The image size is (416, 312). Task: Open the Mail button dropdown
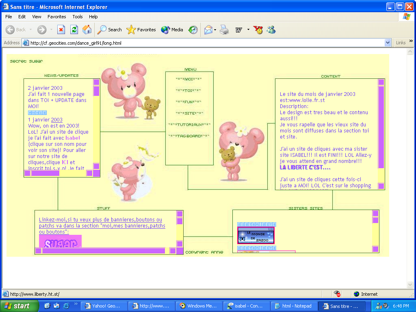[215, 30]
